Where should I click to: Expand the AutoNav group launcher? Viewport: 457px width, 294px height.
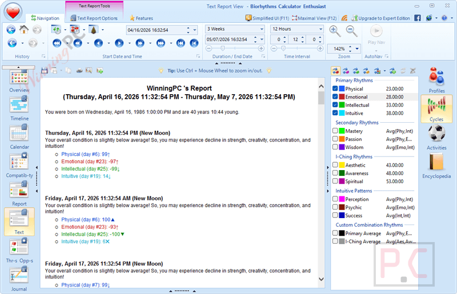pyautogui.click(x=387, y=56)
